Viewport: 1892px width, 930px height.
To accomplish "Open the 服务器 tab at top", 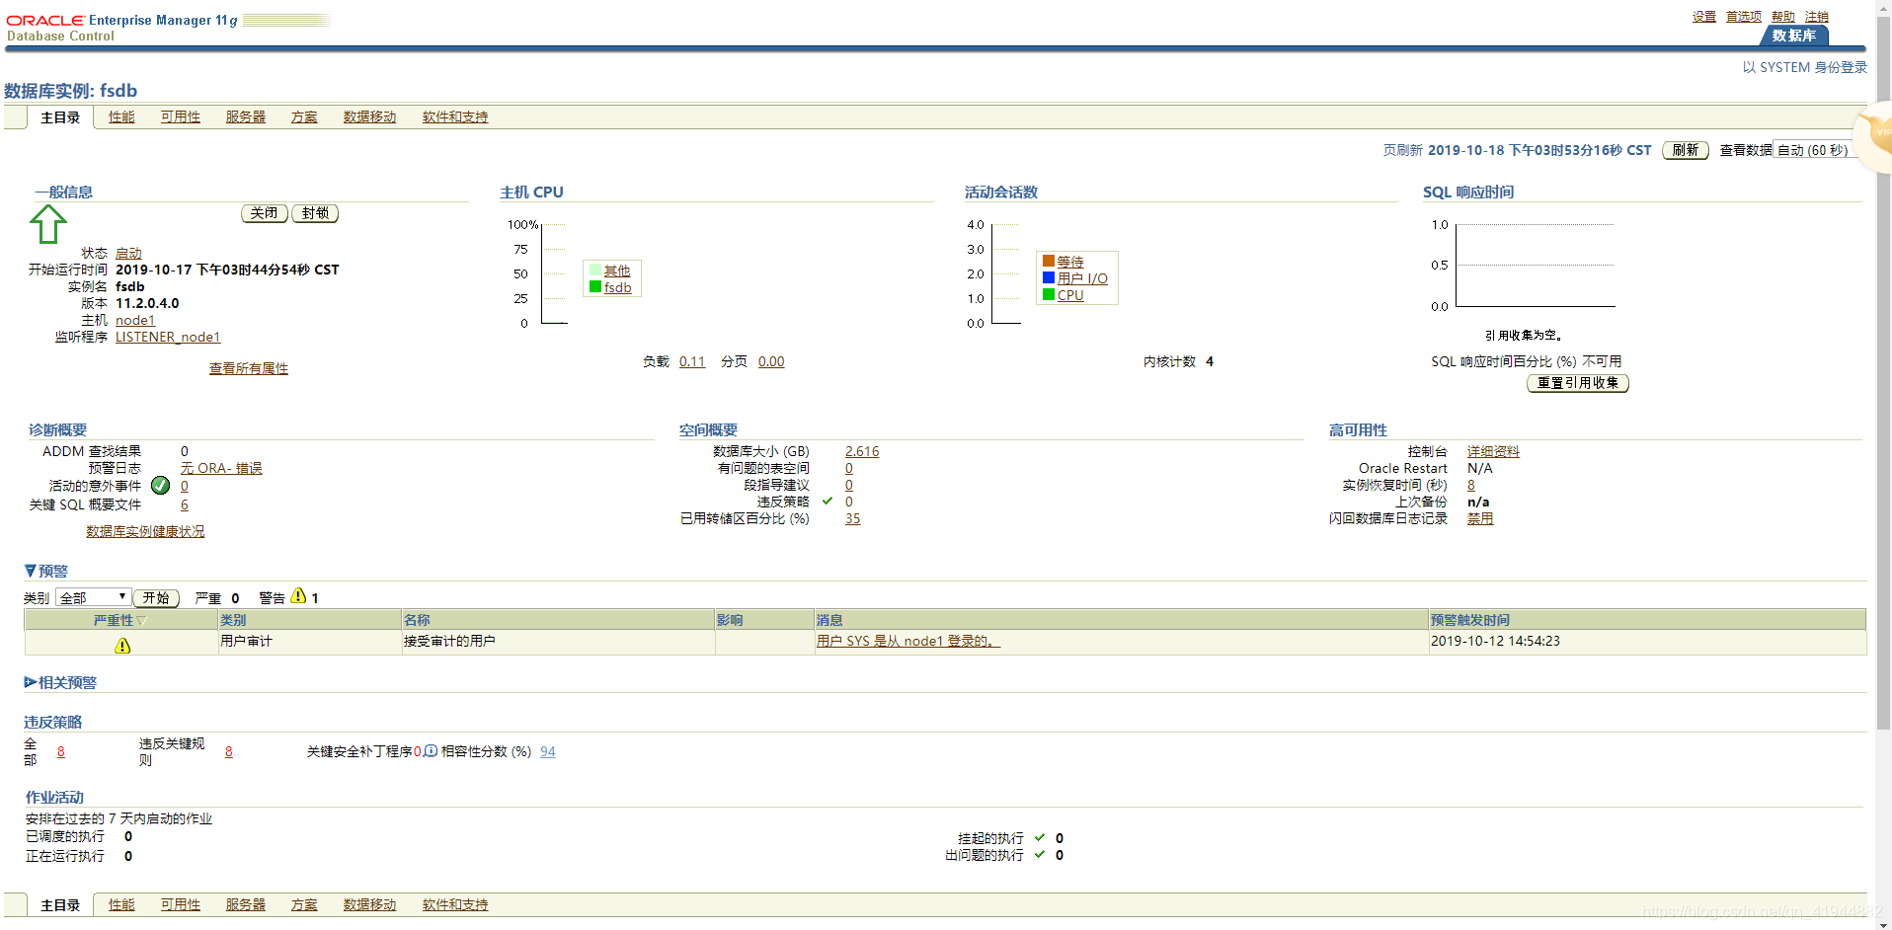I will (x=246, y=116).
